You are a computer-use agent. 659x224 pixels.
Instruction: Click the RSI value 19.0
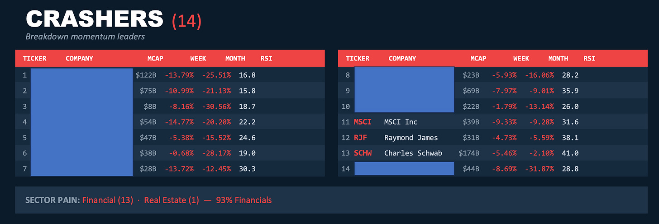(x=247, y=153)
